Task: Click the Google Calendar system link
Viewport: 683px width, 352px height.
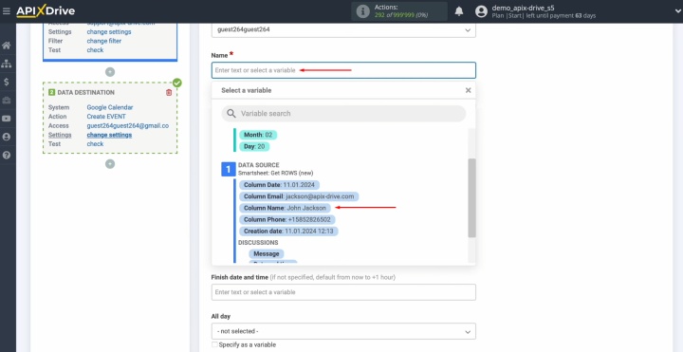Action: [110, 107]
